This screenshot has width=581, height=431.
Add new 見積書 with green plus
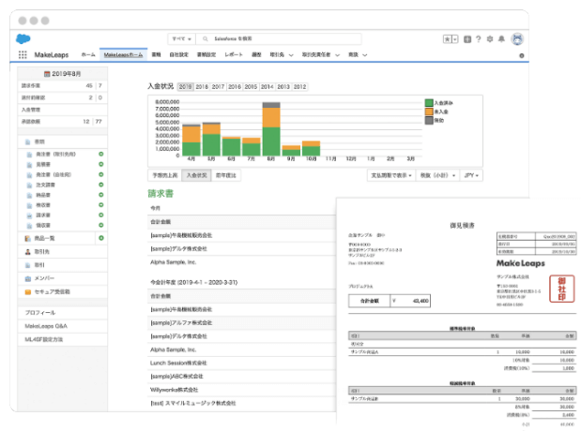100,164
